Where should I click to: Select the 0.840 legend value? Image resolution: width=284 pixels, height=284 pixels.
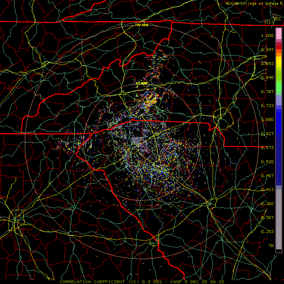tap(267, 78)
